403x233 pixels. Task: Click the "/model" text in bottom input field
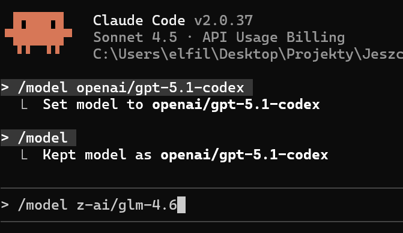pyautogui.click(x=43, y=205)
